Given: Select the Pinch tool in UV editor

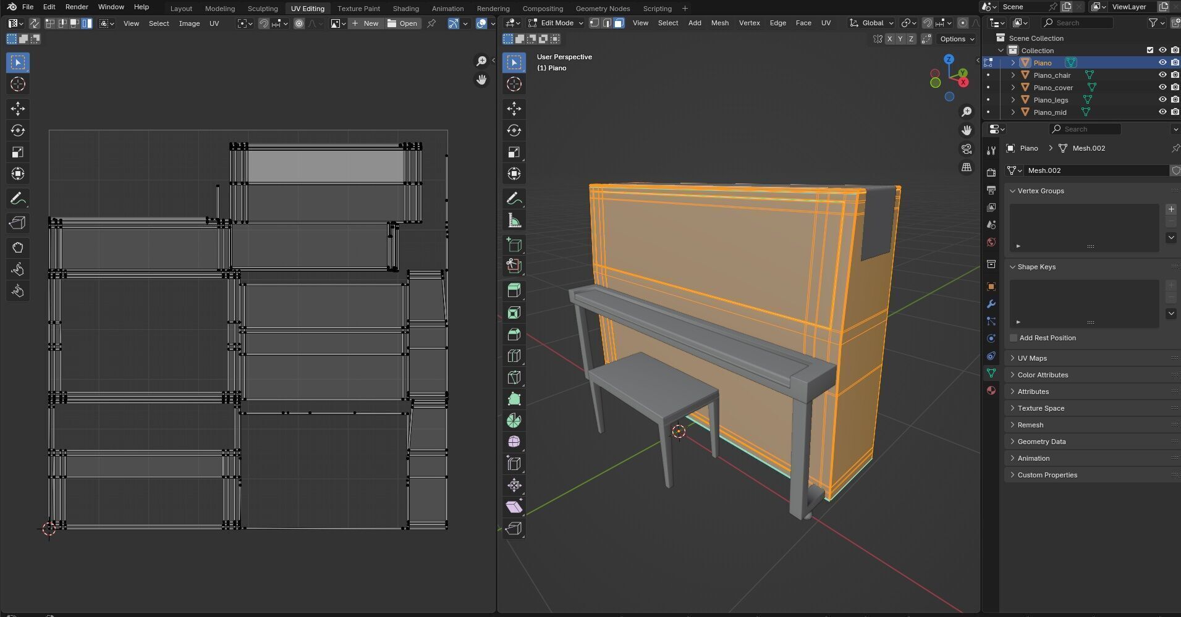Looking at the screenshot, I should click(x=17, y=291).
